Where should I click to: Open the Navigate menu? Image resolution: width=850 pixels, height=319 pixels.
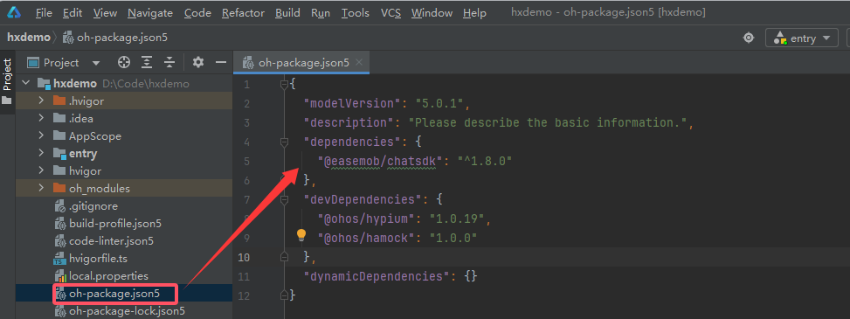pyautogui.click(x=151, y=13)
